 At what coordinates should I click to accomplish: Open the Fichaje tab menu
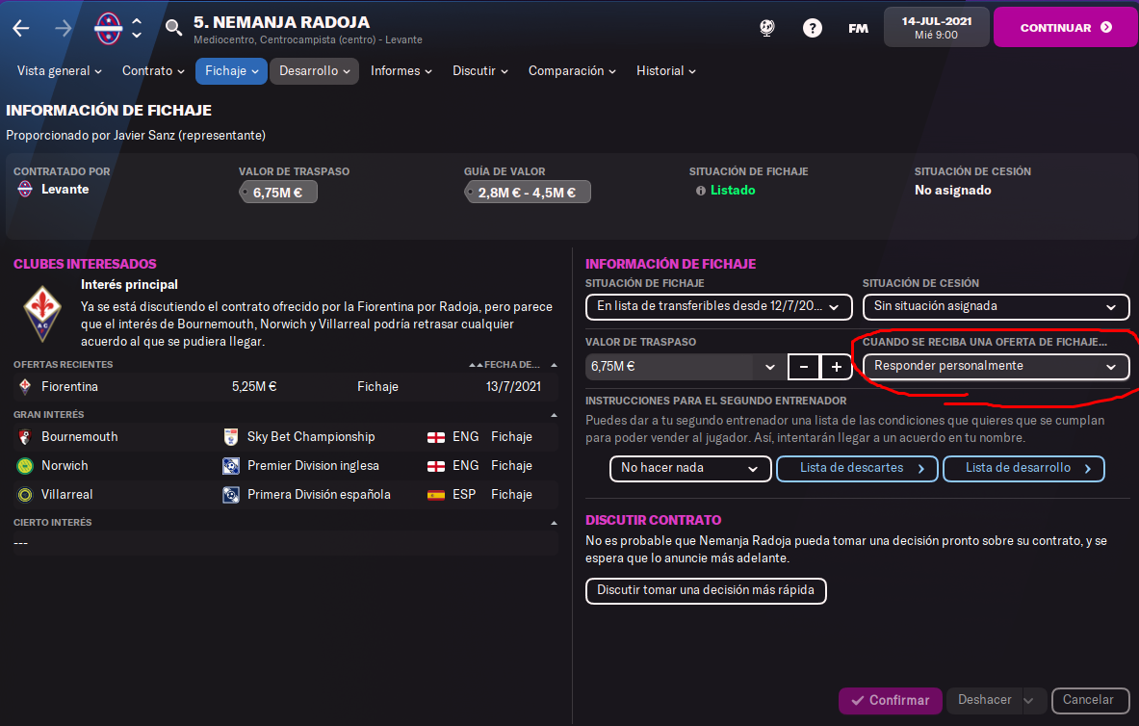point(231,71)
